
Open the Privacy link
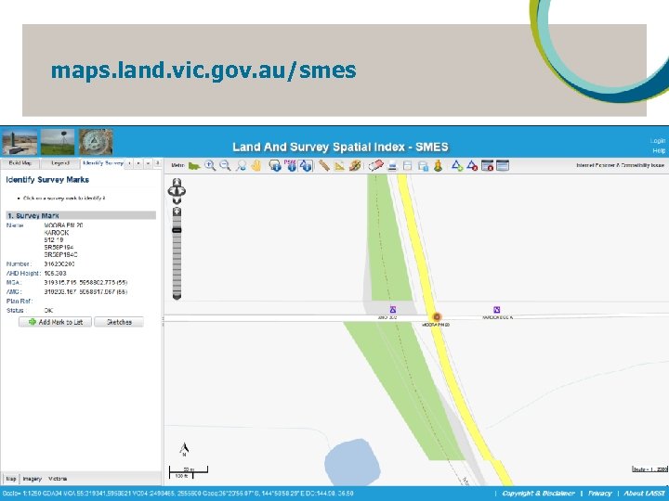pyautogui.click(x=600, y=494)
